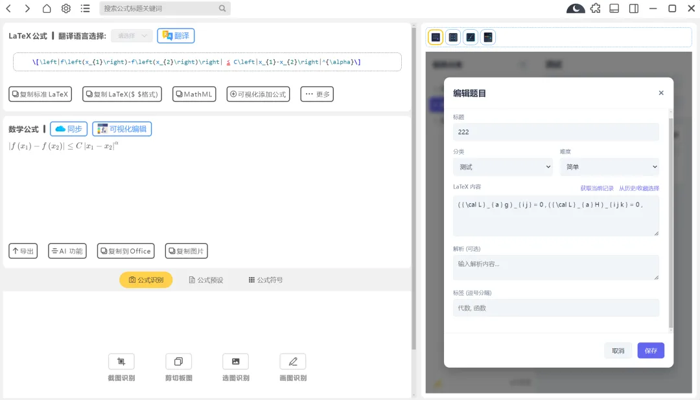Open the 更多 more options button

pos(317,94)
